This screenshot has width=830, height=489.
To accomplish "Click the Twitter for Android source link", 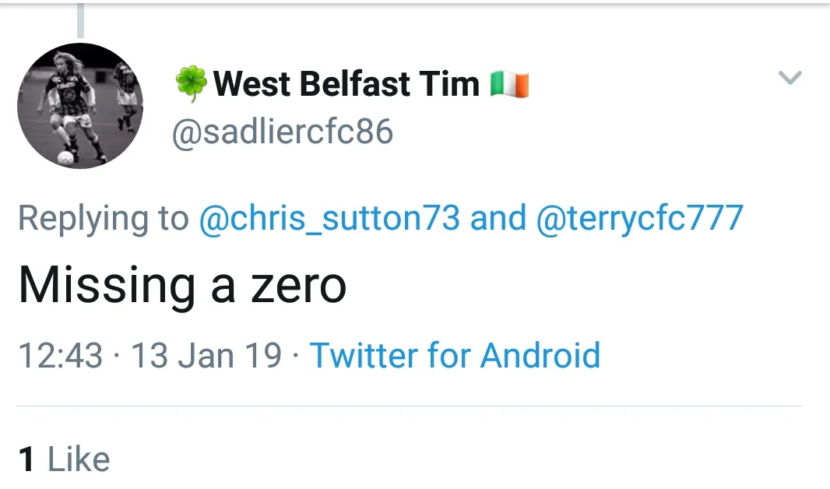I will pos(455,356).
